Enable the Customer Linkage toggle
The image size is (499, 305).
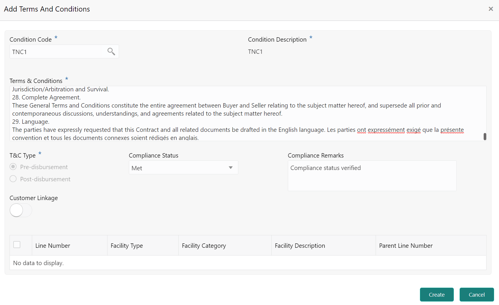pos(20,210)
